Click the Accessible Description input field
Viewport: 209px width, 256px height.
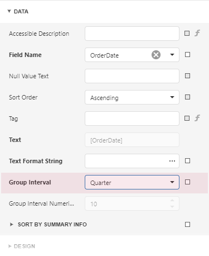[132, 34]
